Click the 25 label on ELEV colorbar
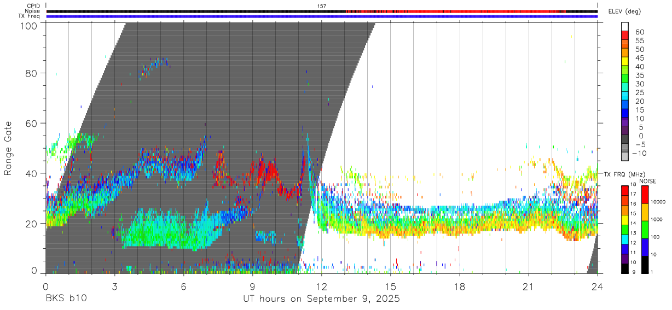Image resolution: width=672 pixels, height=310 pixels. click(639, 92)
